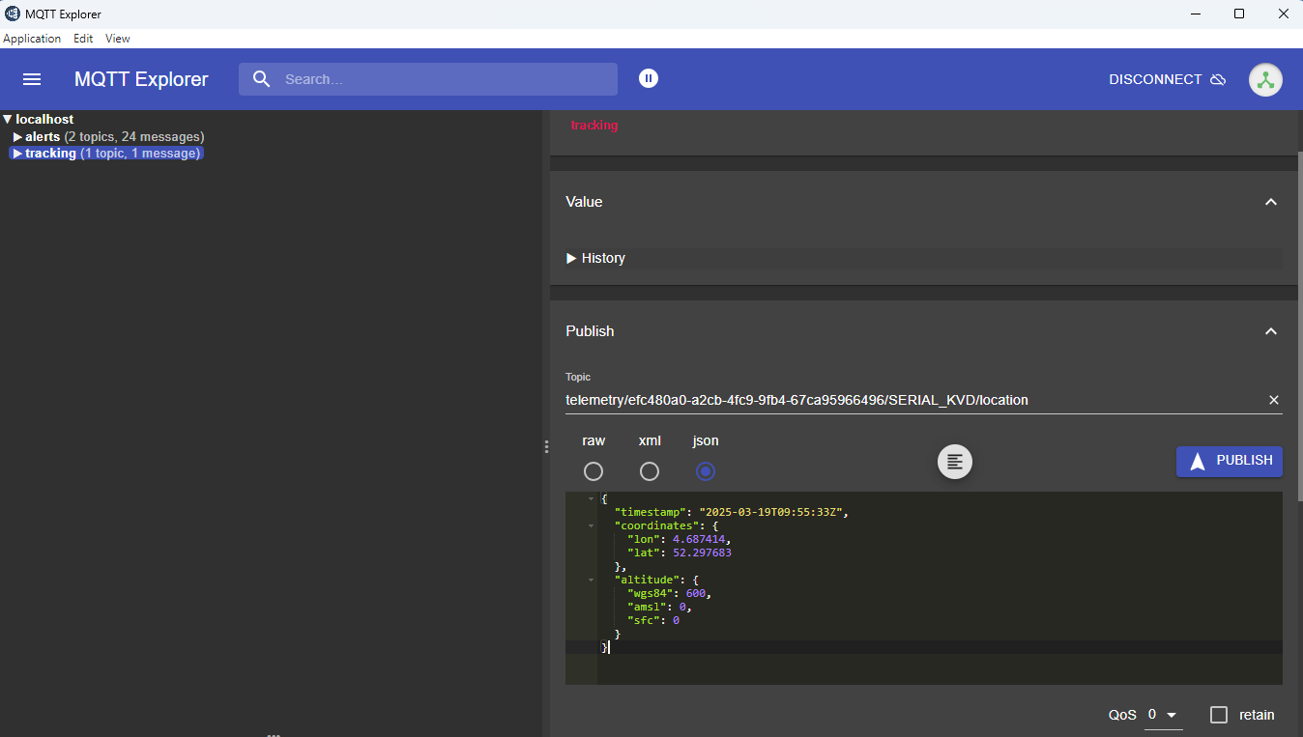Screen dimensions: 1303x737
Task: Click the DISCONNECT button
Action: (1168, 79)
